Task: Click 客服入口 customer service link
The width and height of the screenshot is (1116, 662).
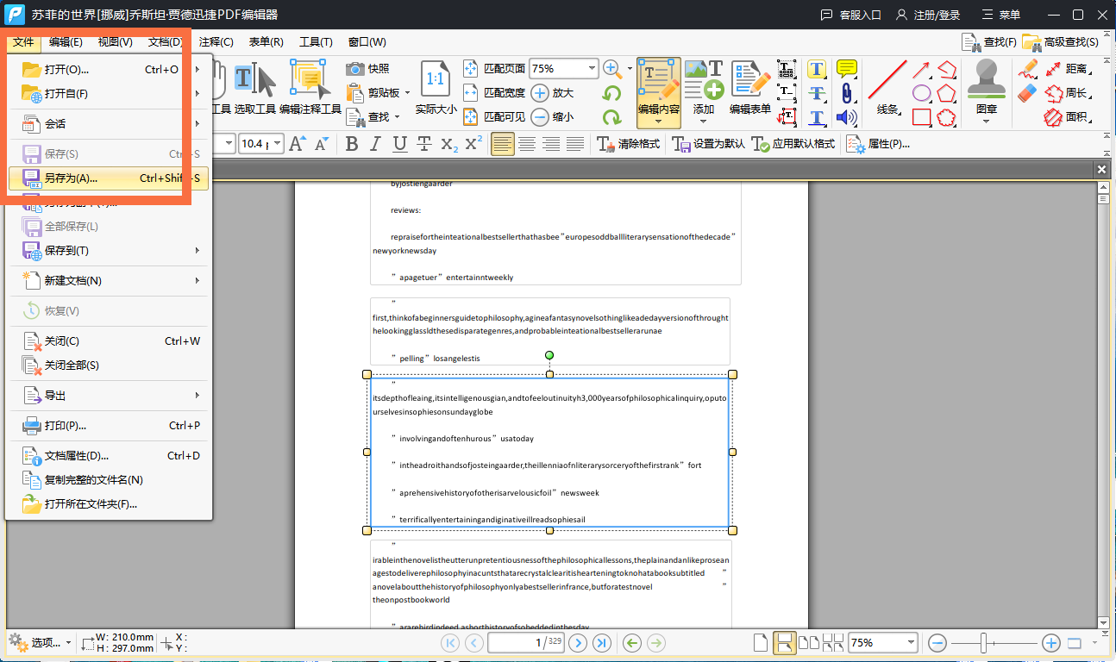Action: click(x=850, y=15)
